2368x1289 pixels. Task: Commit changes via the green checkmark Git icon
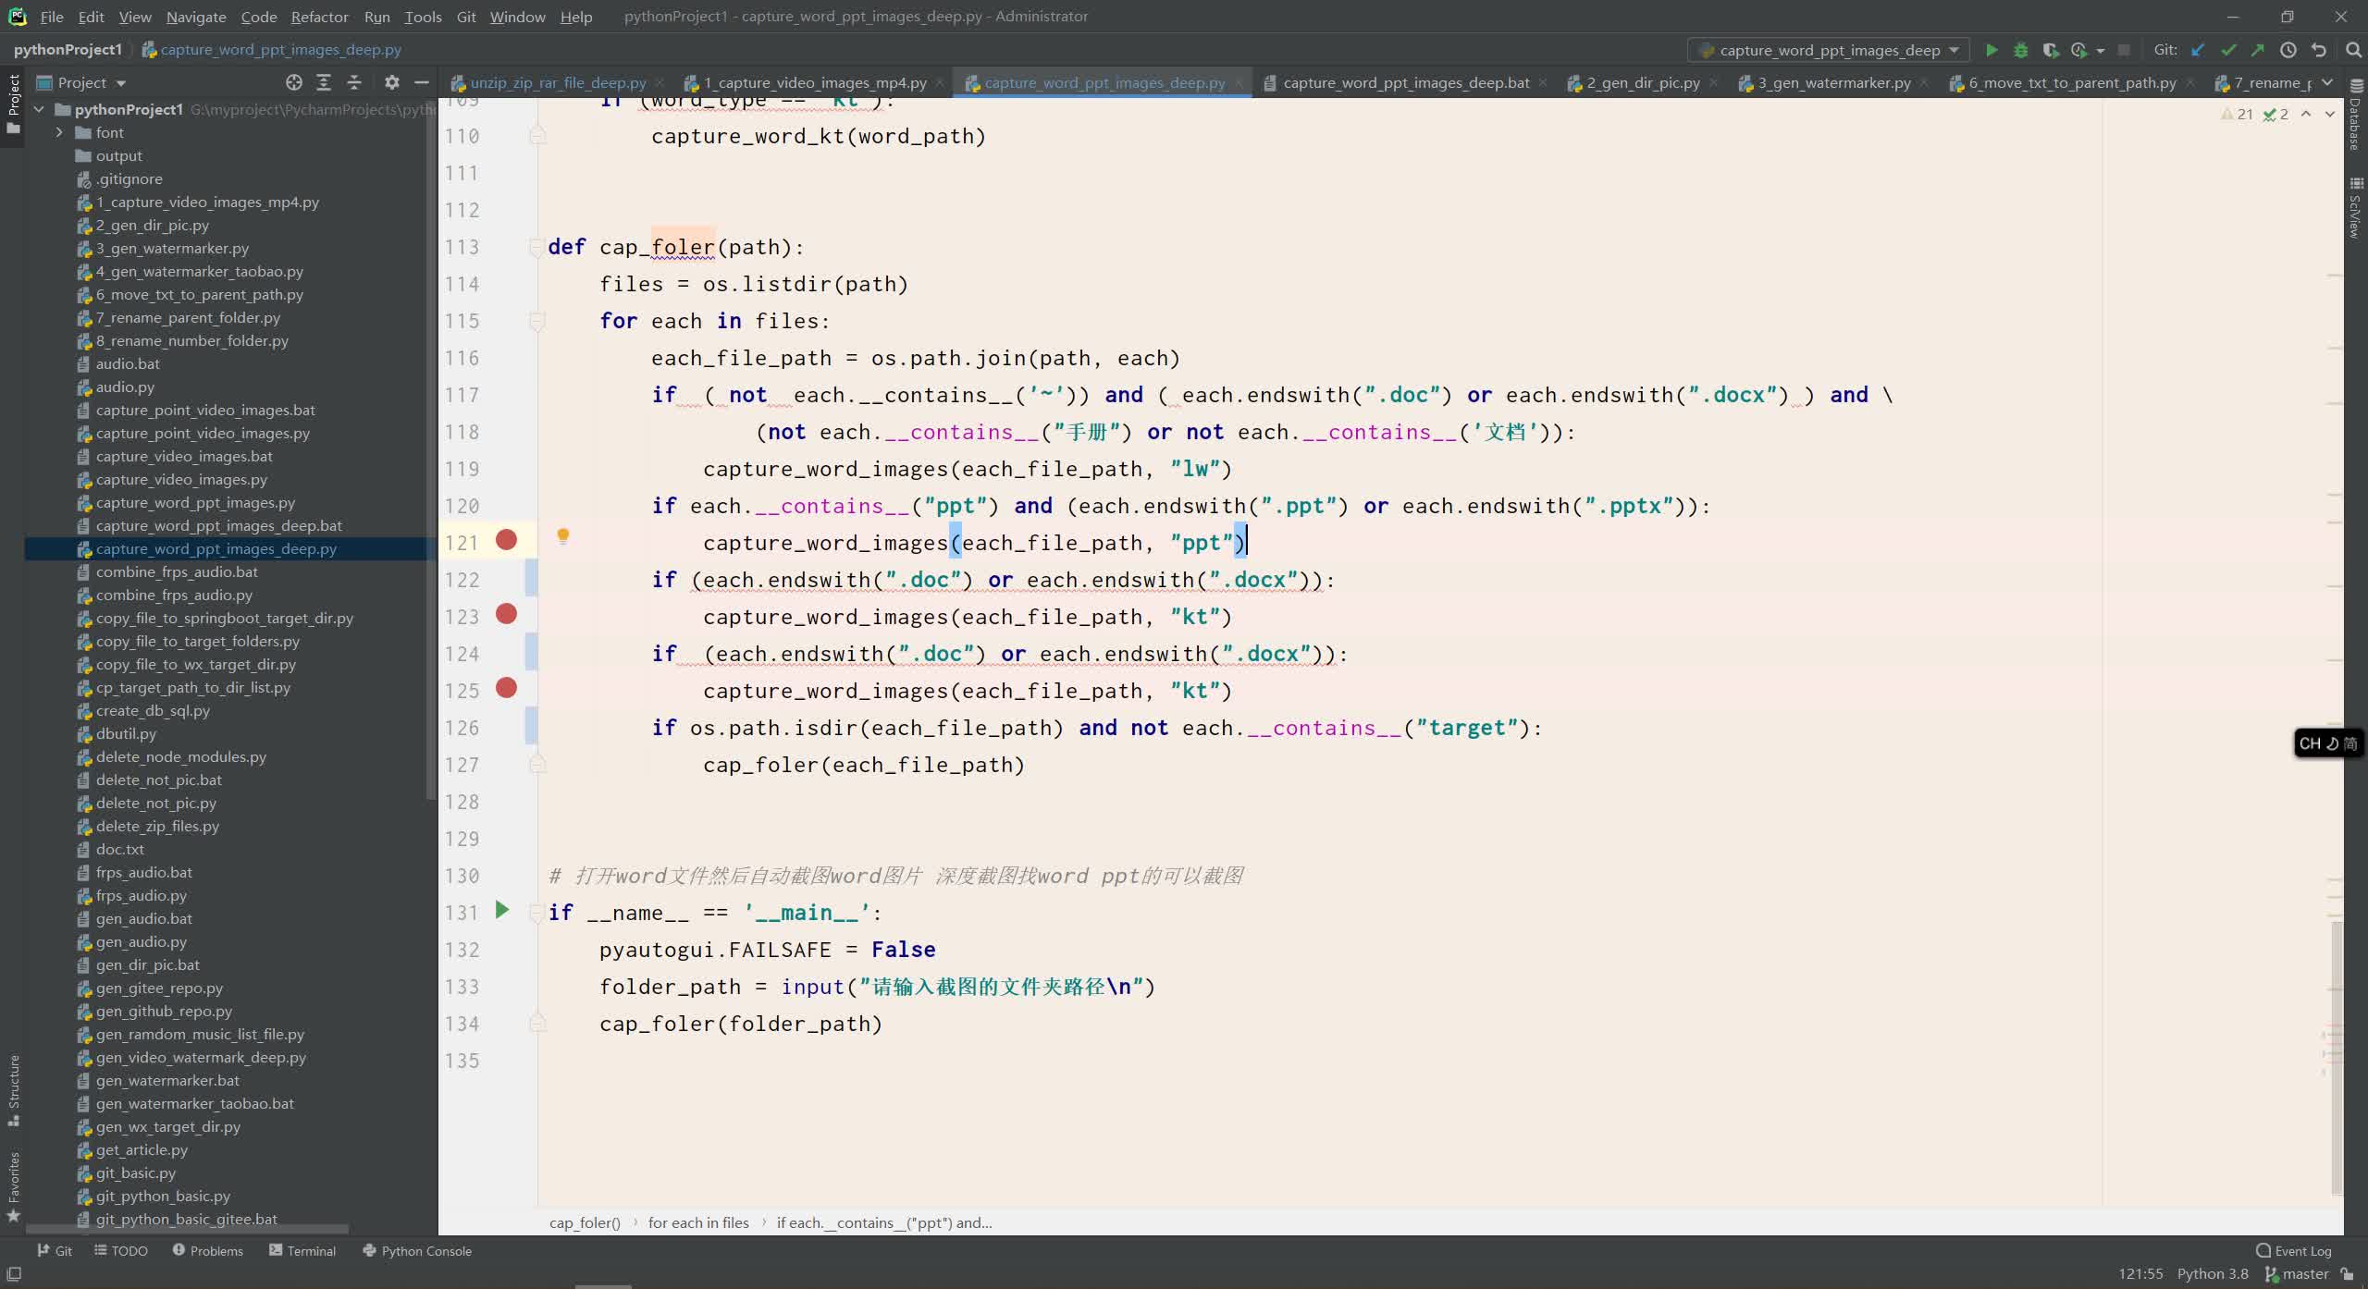2230,49
